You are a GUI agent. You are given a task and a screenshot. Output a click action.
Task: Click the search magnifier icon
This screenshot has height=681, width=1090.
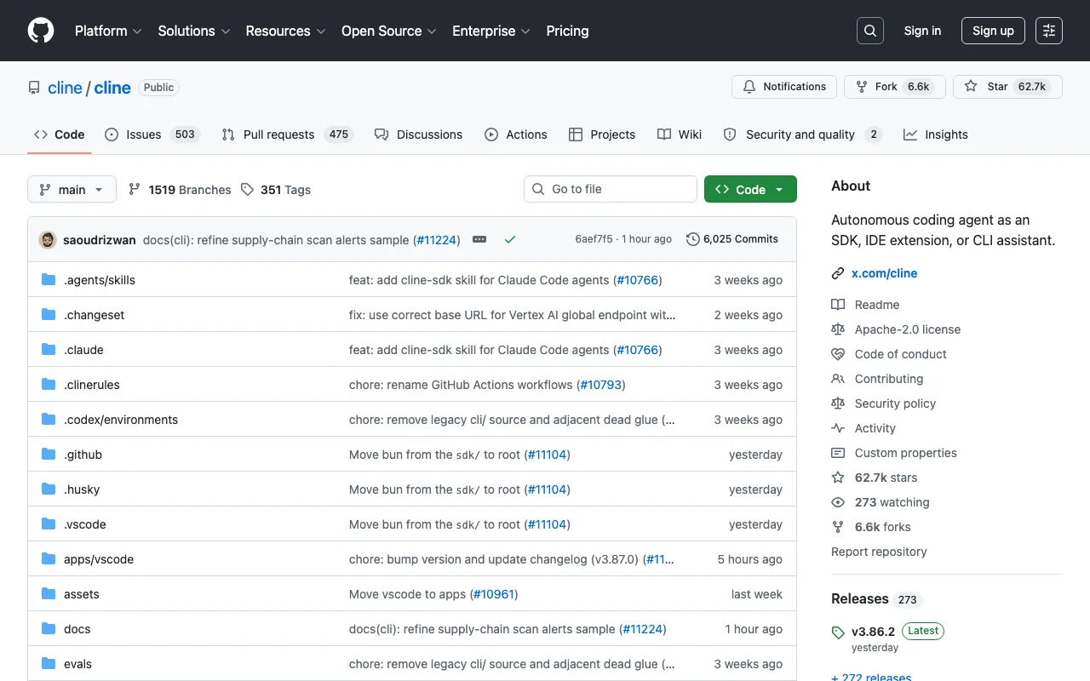(870, 31)
